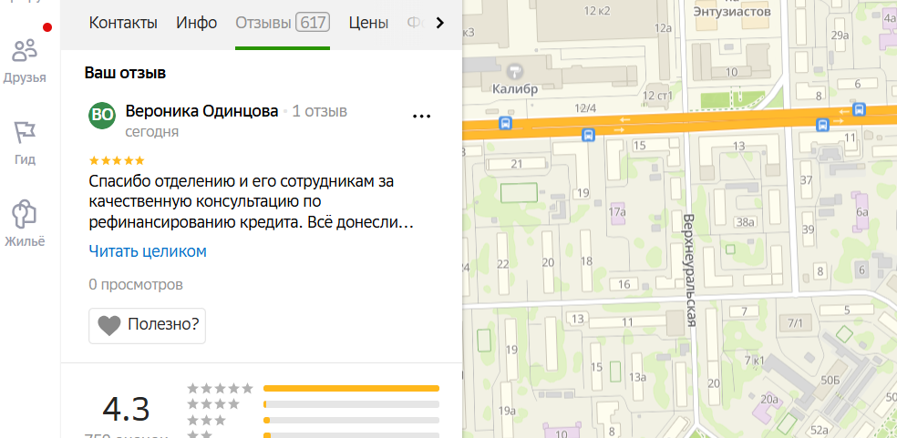This screenshot has width=897, height=438.
Task: Click the 4.3 overall rating value
Action: (127, 410)
